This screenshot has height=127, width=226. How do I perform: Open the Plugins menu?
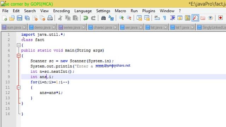pos(149,11)
